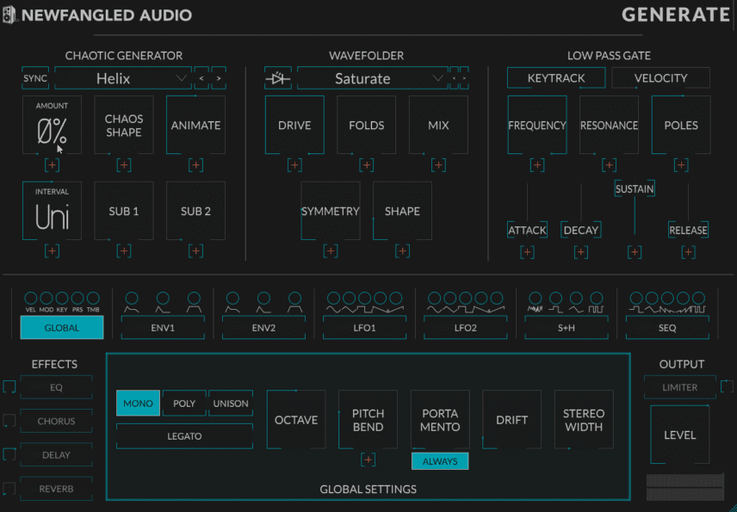This screenshot has height=512, width=737.
Task: Select previous wavefolder type arrow
Action: [x=454, y=78]
